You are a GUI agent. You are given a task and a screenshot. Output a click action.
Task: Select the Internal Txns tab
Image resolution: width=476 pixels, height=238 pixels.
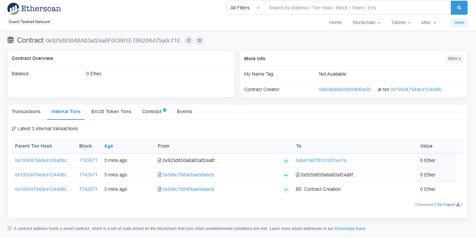(x=66, y=111)
